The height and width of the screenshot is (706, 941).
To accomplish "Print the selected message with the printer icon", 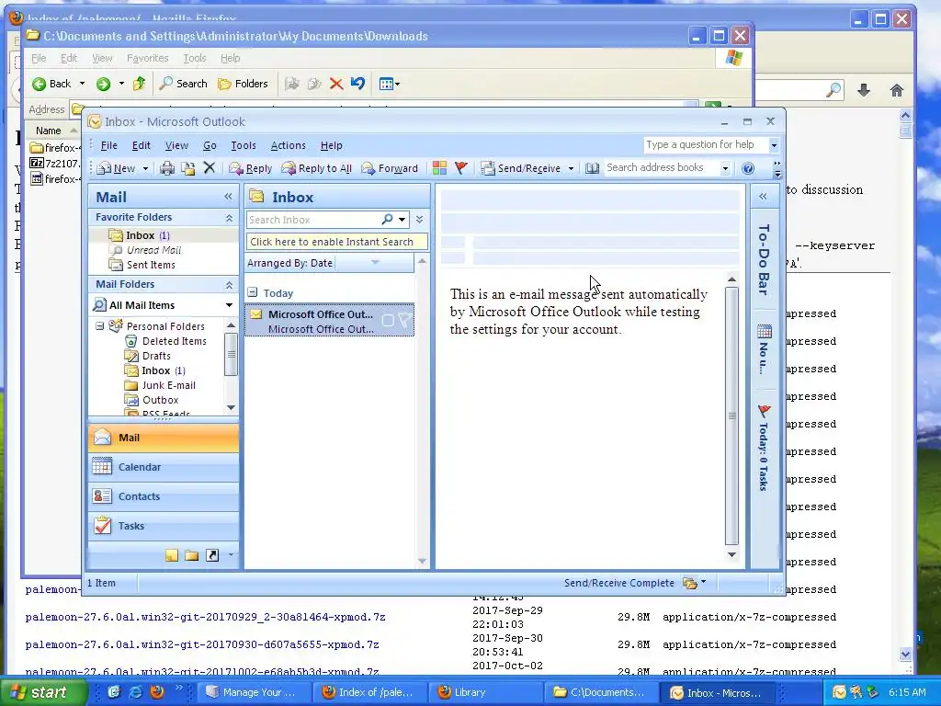I will (167, 169).
